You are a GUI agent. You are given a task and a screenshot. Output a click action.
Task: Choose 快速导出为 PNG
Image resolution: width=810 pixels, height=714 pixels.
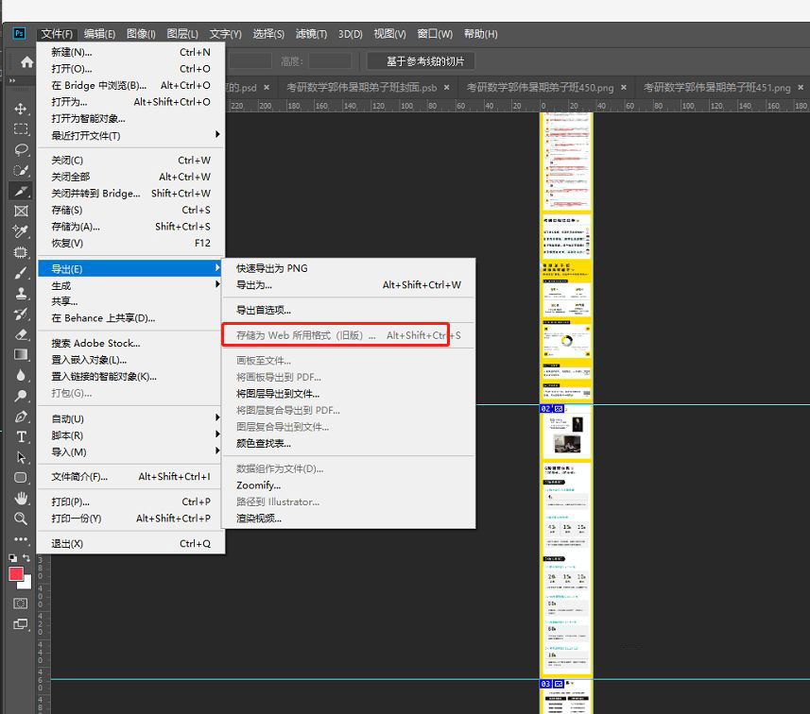(349, 268)
